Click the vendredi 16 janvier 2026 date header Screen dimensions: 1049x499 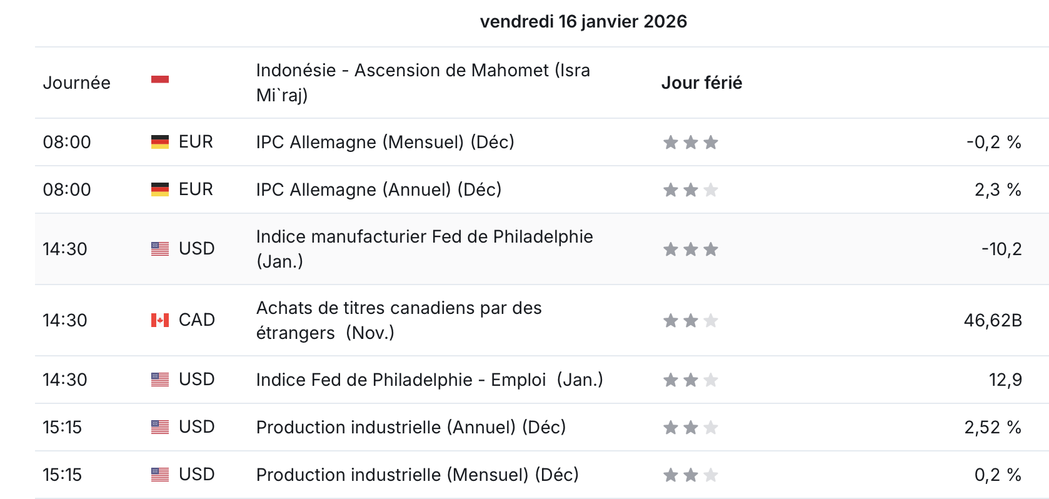coord(583,21)
